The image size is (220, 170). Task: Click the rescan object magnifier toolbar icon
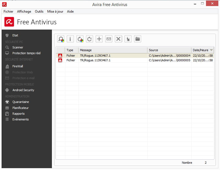click(61, 39)
